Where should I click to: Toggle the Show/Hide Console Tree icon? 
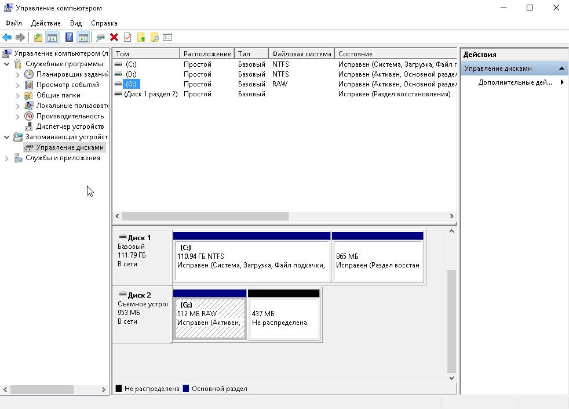[x=52, y=38]
